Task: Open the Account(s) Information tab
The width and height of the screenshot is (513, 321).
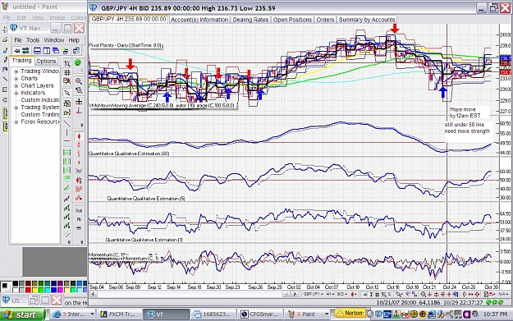Action: point(199,20)
